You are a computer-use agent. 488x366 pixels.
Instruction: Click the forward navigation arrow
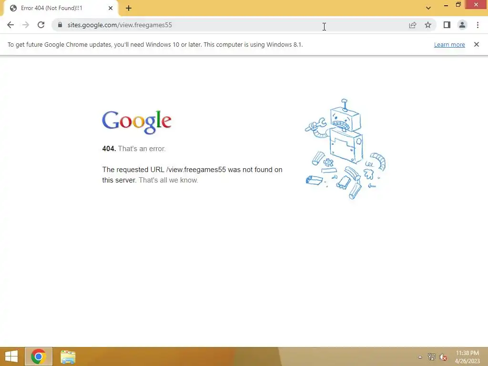pyautogui.click(x=26, y=25)
